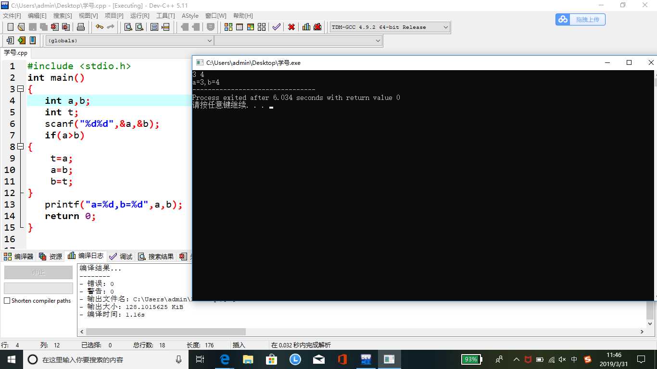Open the 编辑[E] menu
The height and width of the screenshot is (369, 657).
pos(37,16)
